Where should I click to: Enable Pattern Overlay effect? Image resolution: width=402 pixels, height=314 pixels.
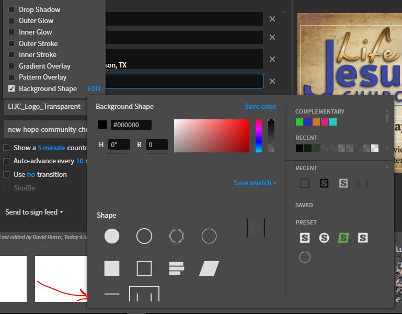12,77
